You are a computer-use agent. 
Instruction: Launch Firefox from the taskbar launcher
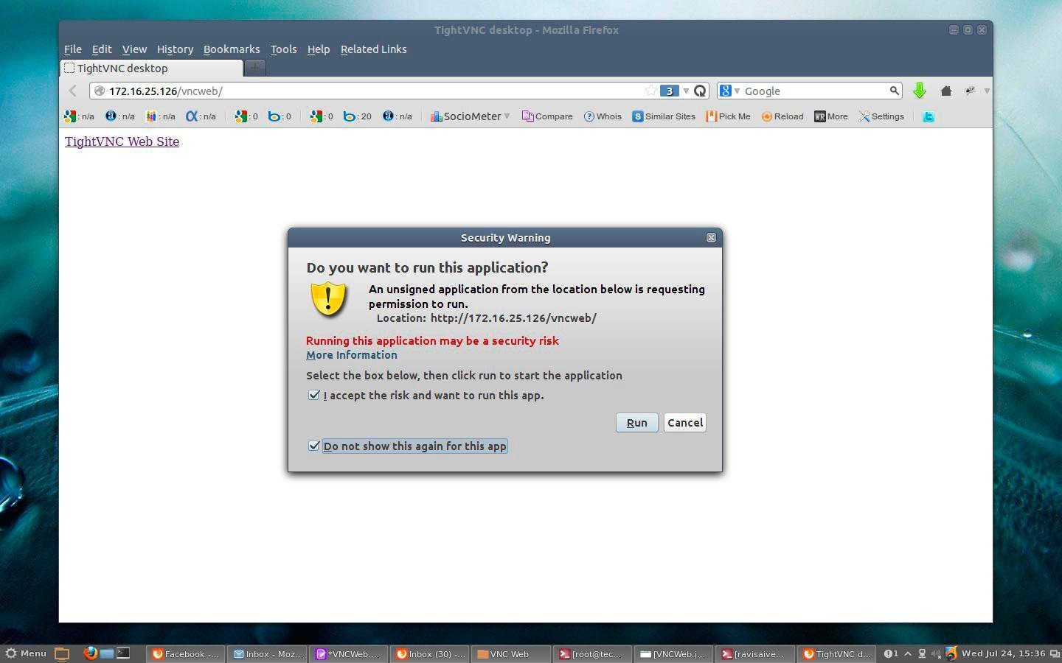[x=90, y=653]
